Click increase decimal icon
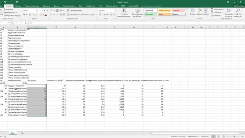 click(111, 15)
